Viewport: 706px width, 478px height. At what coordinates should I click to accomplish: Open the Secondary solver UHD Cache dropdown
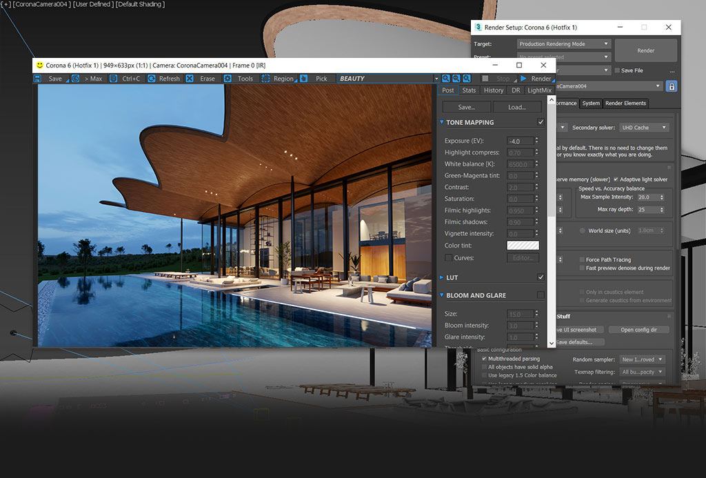(644, 128)
